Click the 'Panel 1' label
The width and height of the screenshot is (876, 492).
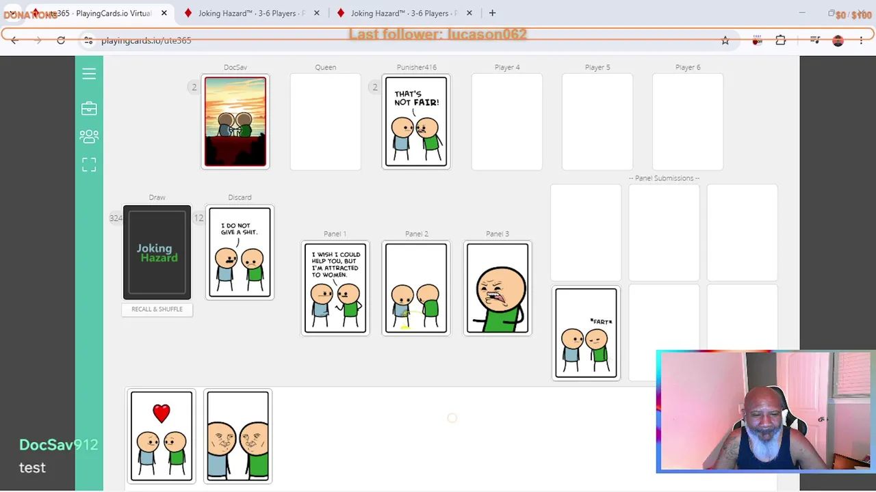[x=335, y=234]
